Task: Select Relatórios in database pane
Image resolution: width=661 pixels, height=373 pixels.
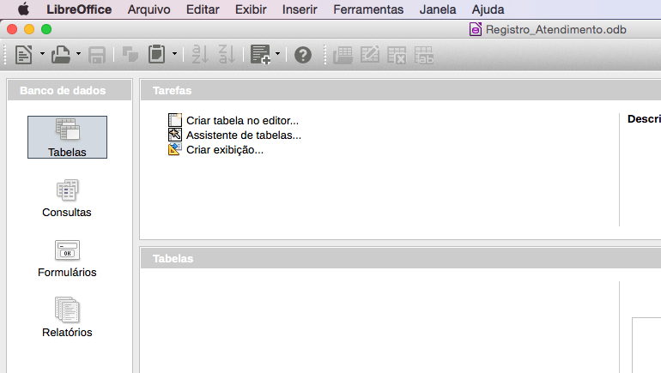Action: point(67,318)
